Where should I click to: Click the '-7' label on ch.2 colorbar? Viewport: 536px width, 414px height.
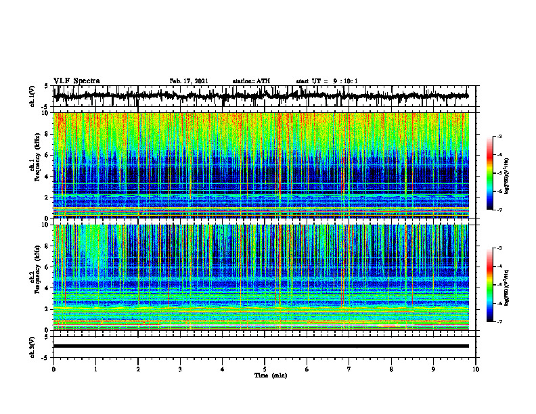point(499,321)
